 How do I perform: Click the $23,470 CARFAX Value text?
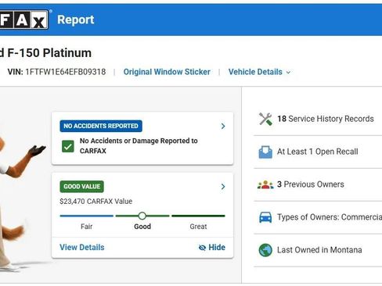pos(95,202)
